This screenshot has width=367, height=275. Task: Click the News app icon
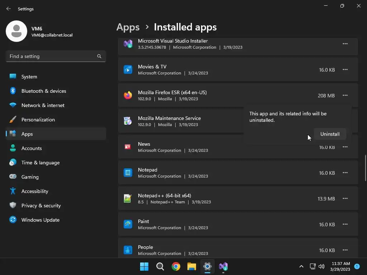[x=128, y=146]
